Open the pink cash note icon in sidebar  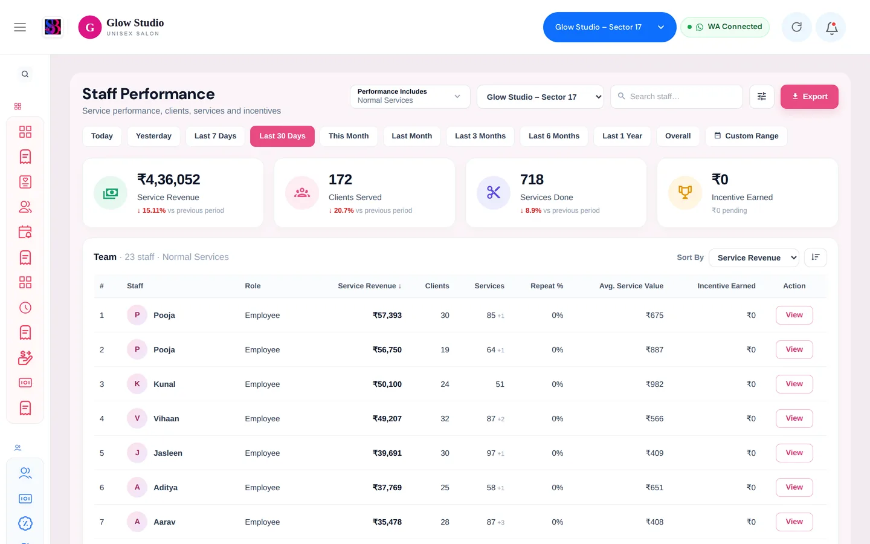25,383
